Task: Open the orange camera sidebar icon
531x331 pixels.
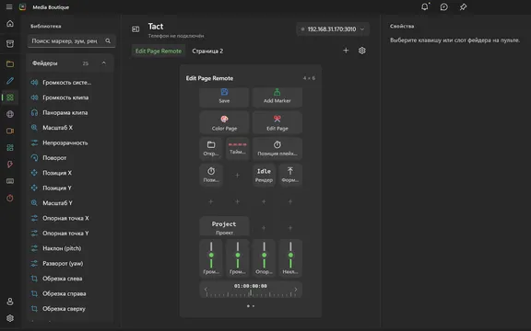Action: [10, 131]
